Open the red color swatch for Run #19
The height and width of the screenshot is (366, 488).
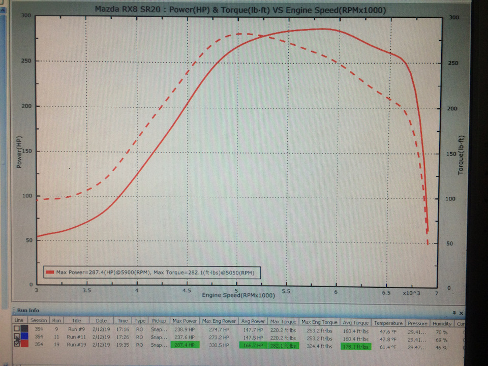pyautogui.click(x=24, y=344)
